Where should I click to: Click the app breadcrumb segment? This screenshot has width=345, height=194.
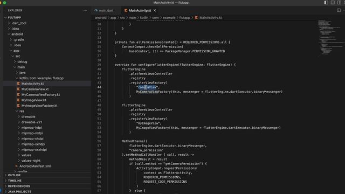tap(113, 18)
